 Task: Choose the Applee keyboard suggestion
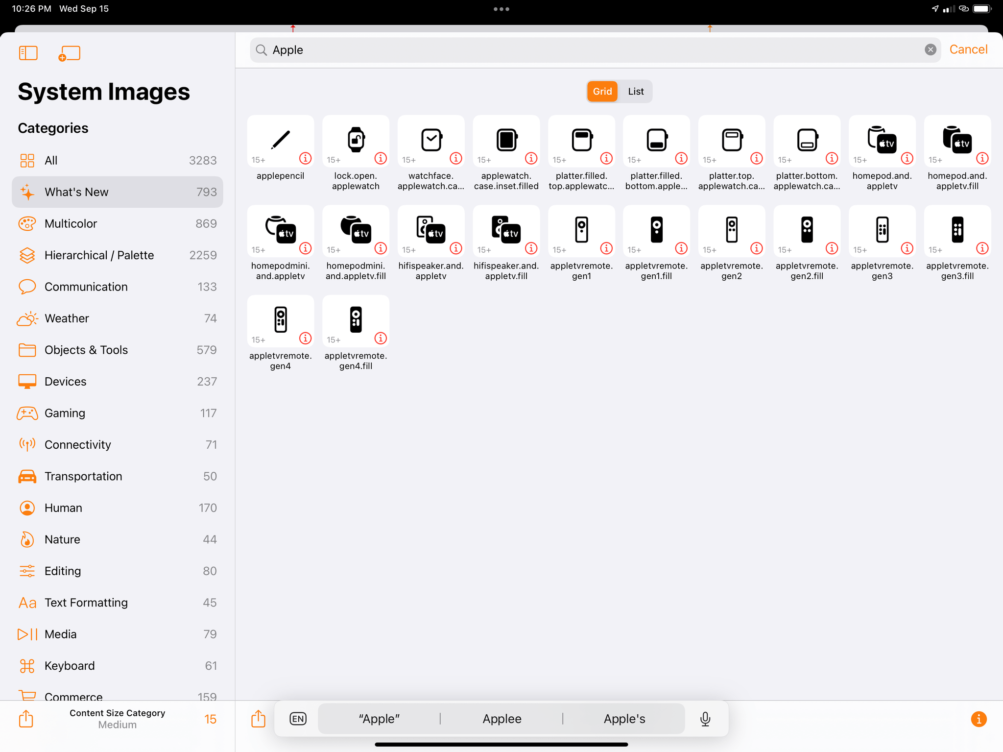pos(501,719)
